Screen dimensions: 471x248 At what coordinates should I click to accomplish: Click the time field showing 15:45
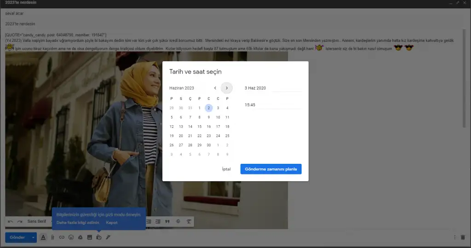click(x=272, y=105)
